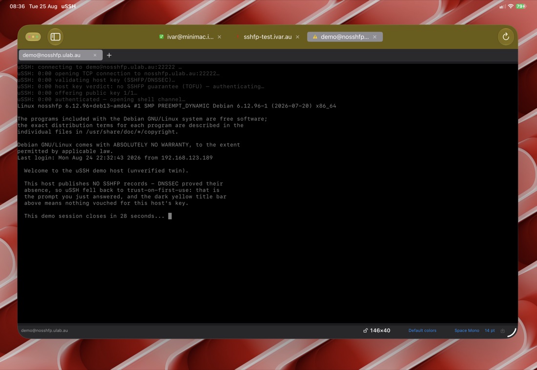Click the cellular signal bars icon
Image resolution: width=537 pixels, height=370 pixels.
point(502,6)
